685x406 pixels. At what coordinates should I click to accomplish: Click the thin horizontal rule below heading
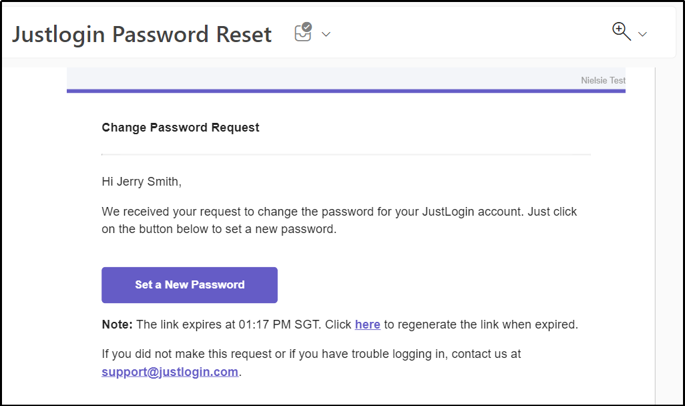click(x=346, y=154)
